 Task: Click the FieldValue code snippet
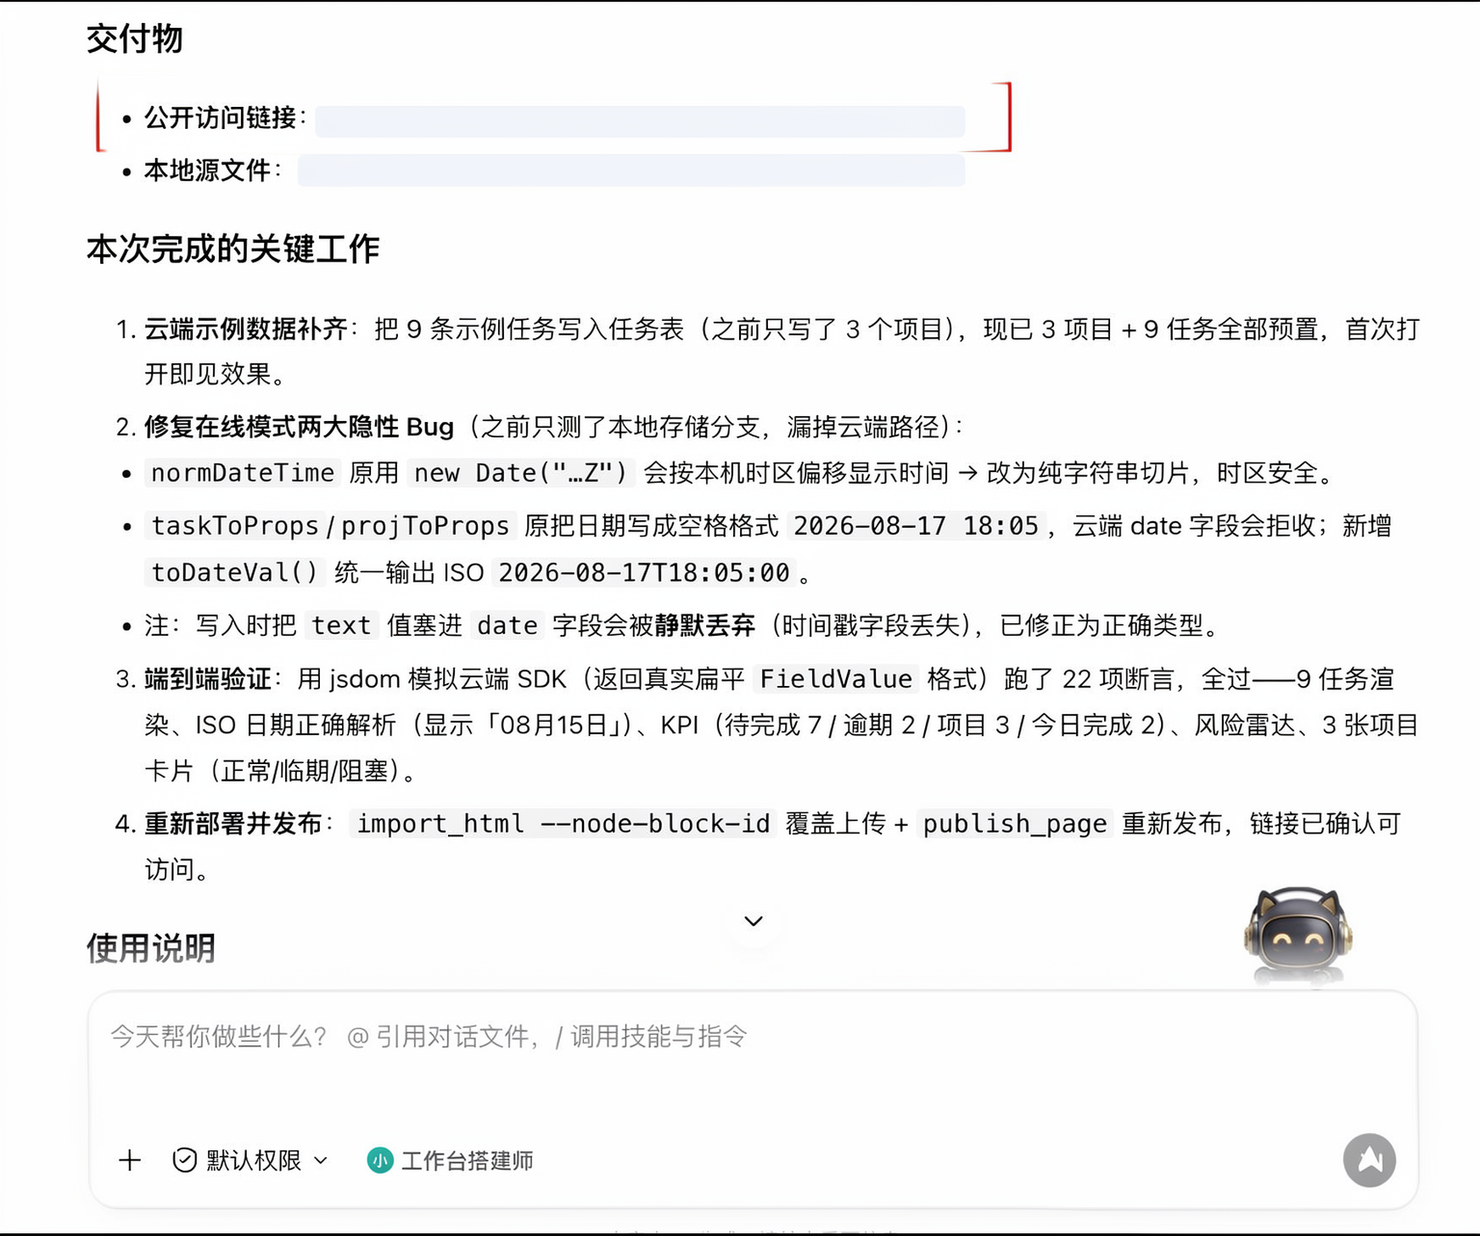click(x=836, y=679)
